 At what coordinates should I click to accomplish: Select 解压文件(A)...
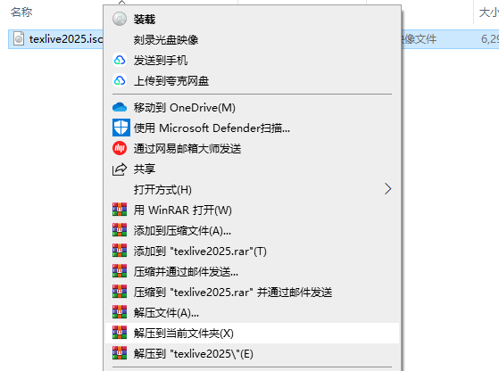click(x=166, y=313)
